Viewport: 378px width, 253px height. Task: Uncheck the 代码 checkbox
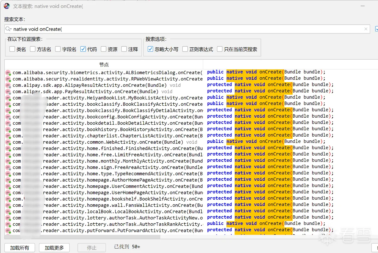[x=83, y=49]
